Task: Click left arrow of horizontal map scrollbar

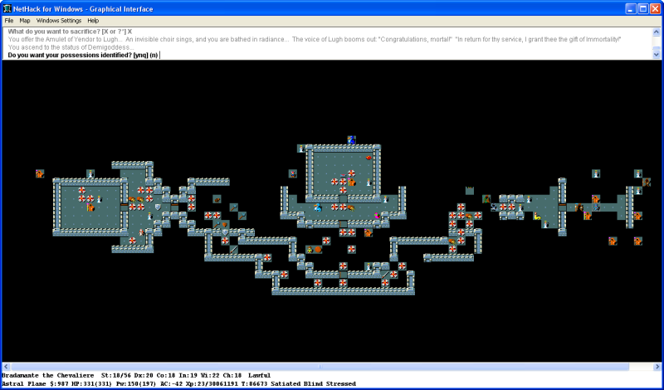Action: [7, 366]
